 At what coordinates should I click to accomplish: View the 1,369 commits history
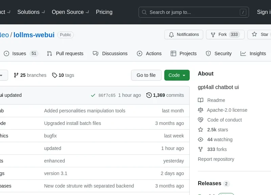(x=165, y=95)
